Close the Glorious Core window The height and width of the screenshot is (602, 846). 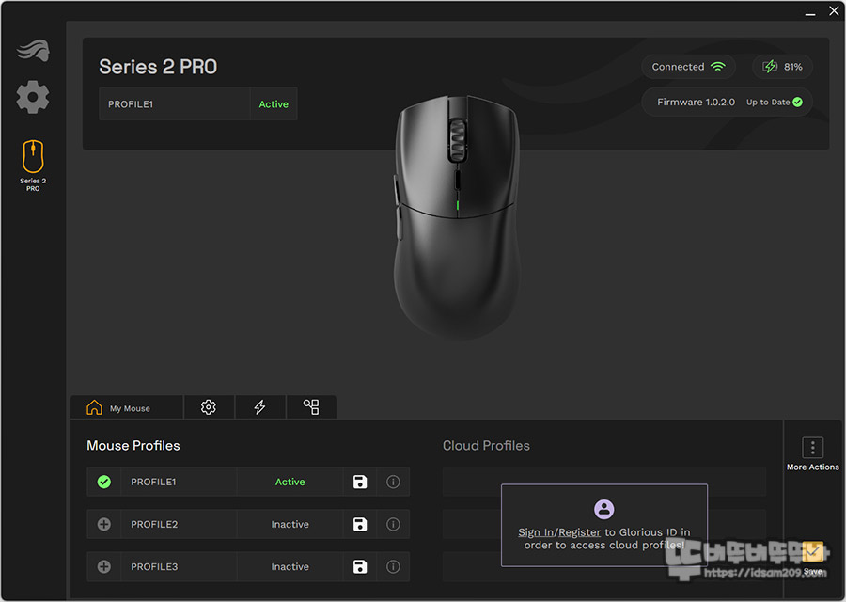[834, 10]
